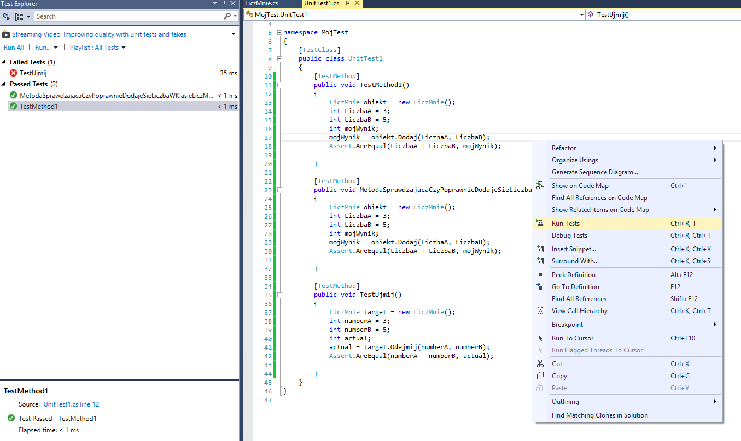Open the search filter dropdown arrow

click(x=235, y=17)
